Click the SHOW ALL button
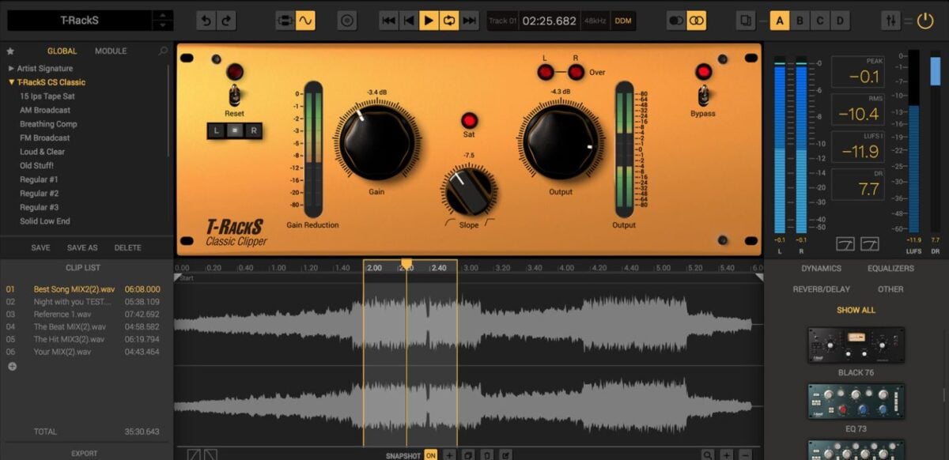The image size is (949, 460). (856, 310)
